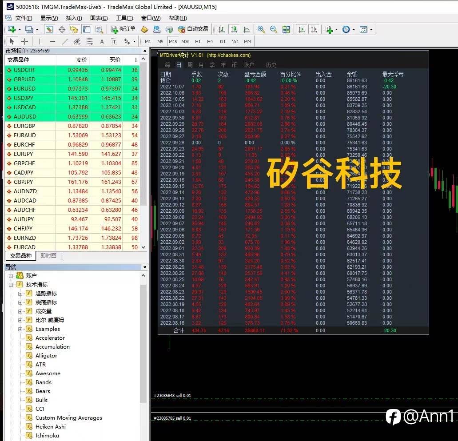The height and width of the screenshot is (441, 458).
Task: Switch timeframe to D1
Action: 223,41
